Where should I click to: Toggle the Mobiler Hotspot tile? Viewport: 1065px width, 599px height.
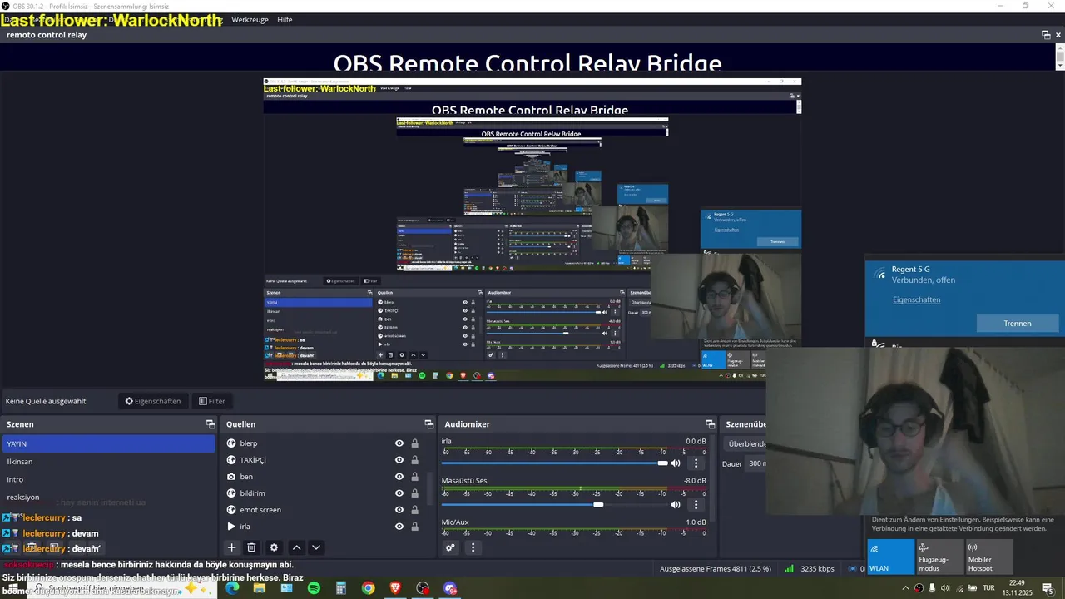pyautogui.click(x=989, y=557)
